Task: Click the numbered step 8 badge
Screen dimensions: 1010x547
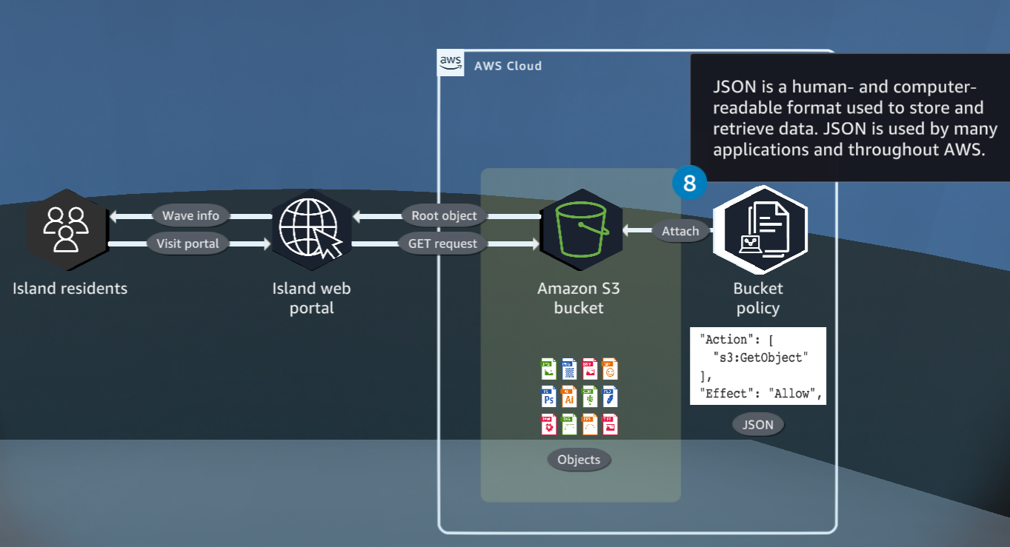Action: click(x=689, y=183)
